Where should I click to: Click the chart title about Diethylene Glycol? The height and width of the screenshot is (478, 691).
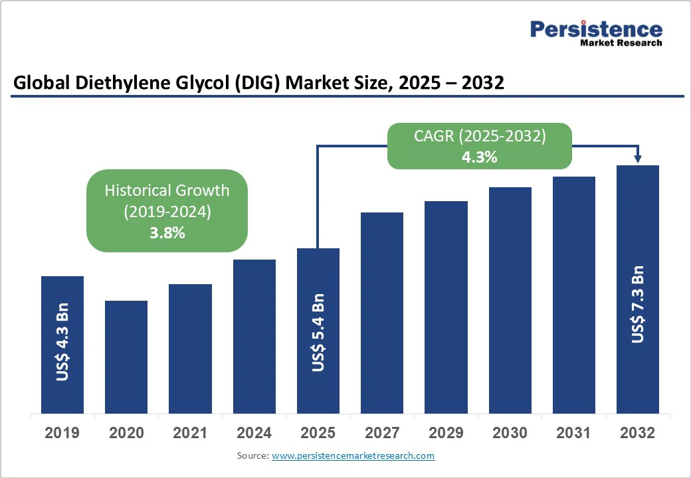point(258,83)
